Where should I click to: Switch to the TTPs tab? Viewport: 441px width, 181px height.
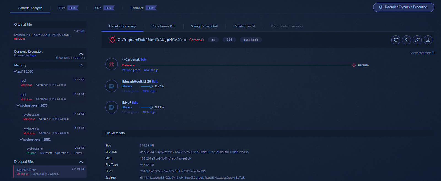(x=62, y=8)
